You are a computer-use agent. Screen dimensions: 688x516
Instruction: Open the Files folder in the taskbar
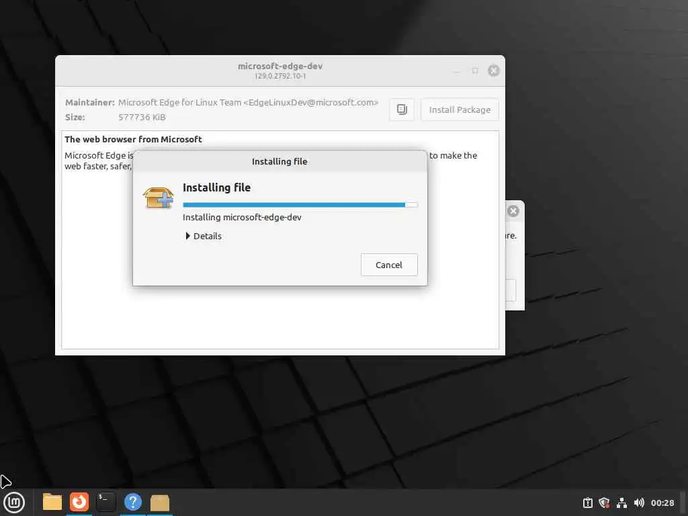pos(52,502)
